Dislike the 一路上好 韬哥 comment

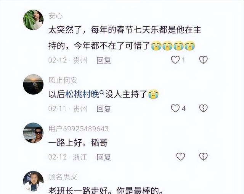(x=203, y=157)
